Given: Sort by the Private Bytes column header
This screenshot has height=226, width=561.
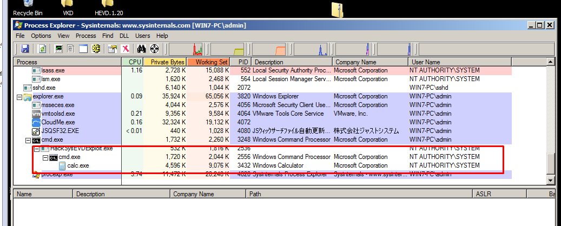Looking at the screenshot, I should click(x=165, y=62).
